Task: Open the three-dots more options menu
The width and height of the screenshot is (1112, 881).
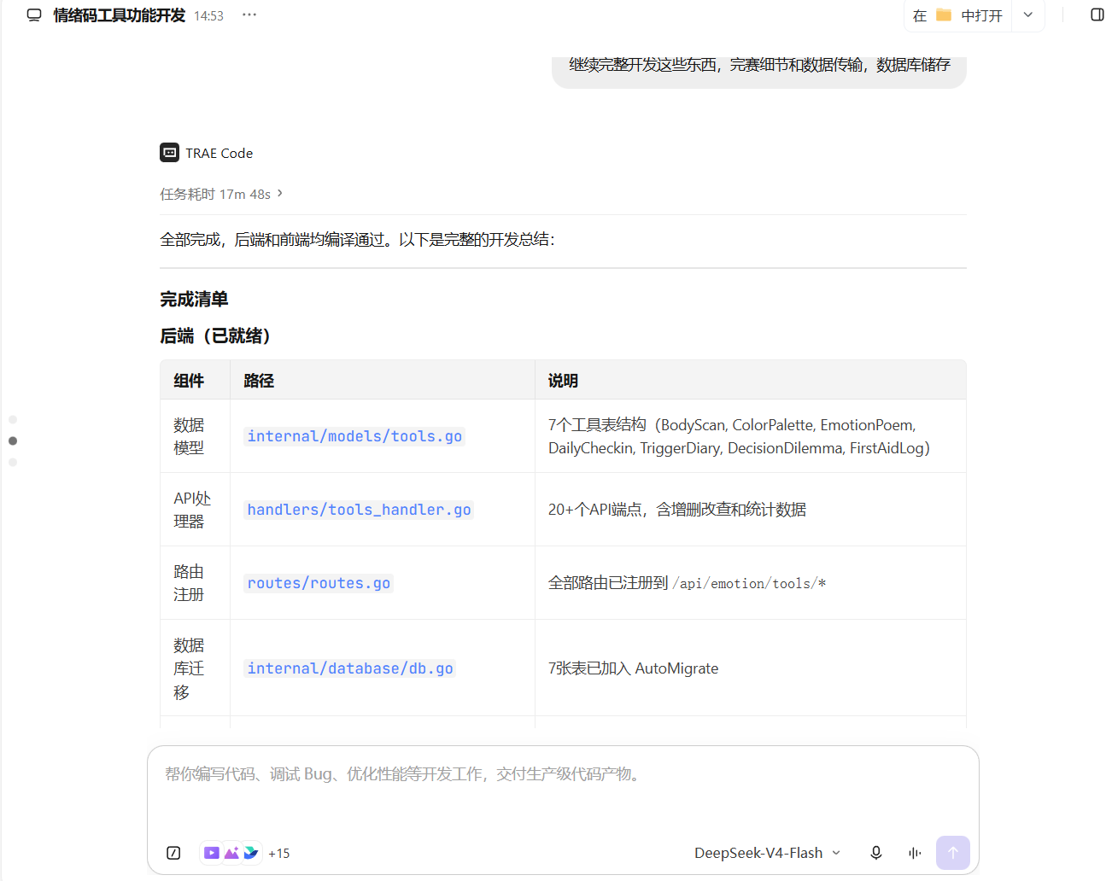Action: tap(249, 15)
